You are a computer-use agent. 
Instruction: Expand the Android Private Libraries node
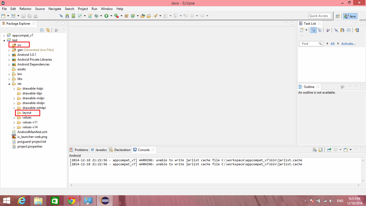9,60
